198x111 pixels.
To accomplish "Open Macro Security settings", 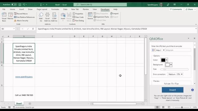I will [x=21, y=21].
